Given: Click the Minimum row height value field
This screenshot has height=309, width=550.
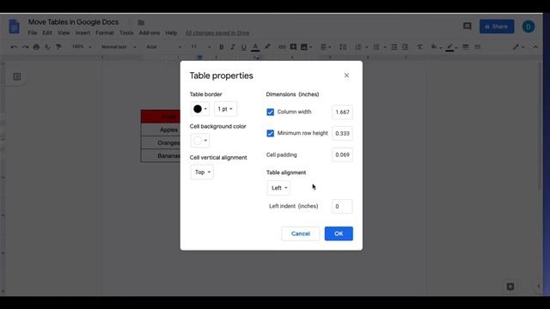Looking at the screenshot, I should 342,134.
